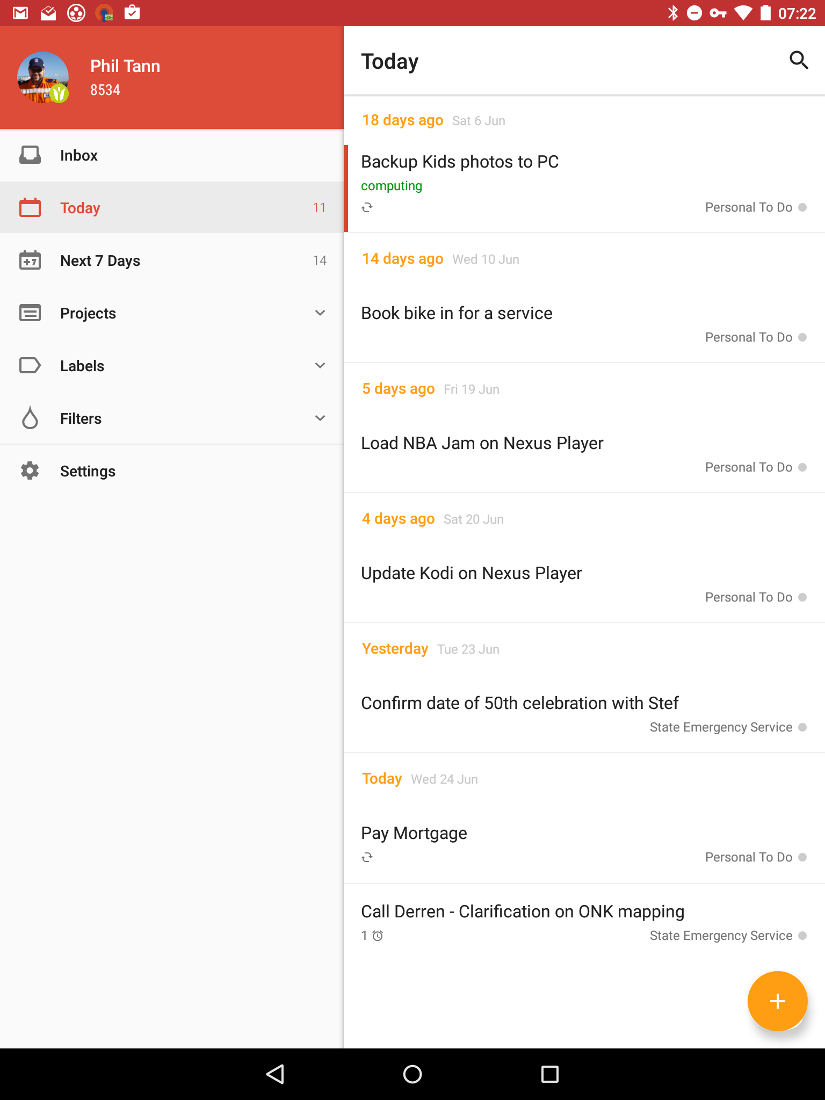Click the reminder alarm icon on Call Derren task

point(378,936)
